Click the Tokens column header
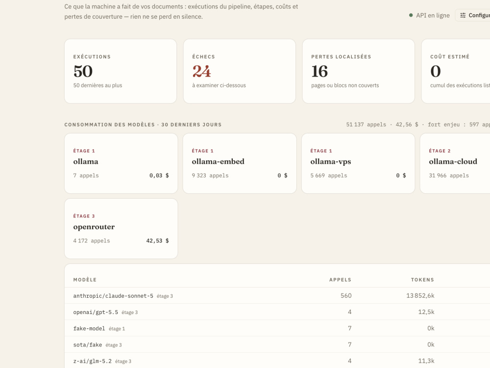The height and width of the screenshot is (368, 490). 422,280
